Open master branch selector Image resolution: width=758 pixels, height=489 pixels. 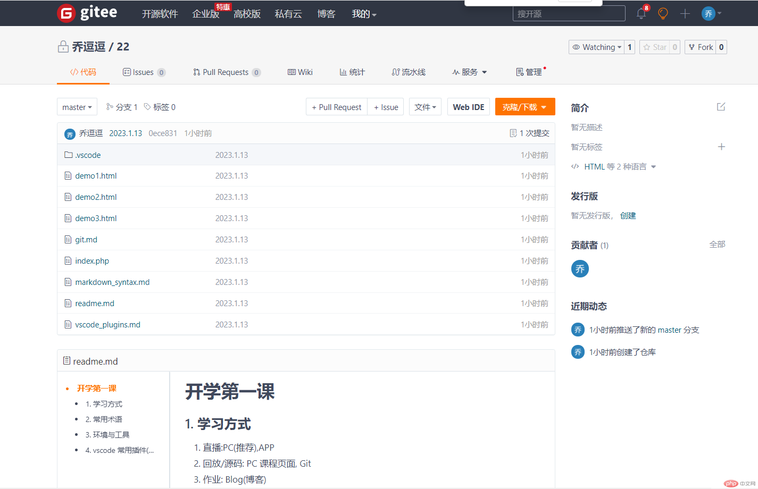click(x=77, y=107)
